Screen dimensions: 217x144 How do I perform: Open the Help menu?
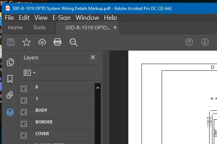(x=110, y=18)
